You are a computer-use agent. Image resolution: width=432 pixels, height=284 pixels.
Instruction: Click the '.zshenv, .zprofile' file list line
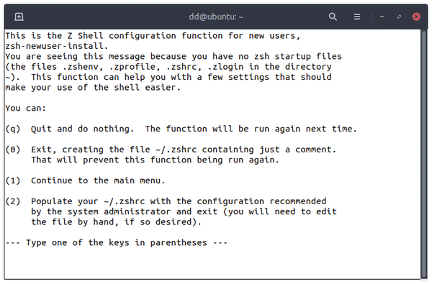[x=168, y=67]
